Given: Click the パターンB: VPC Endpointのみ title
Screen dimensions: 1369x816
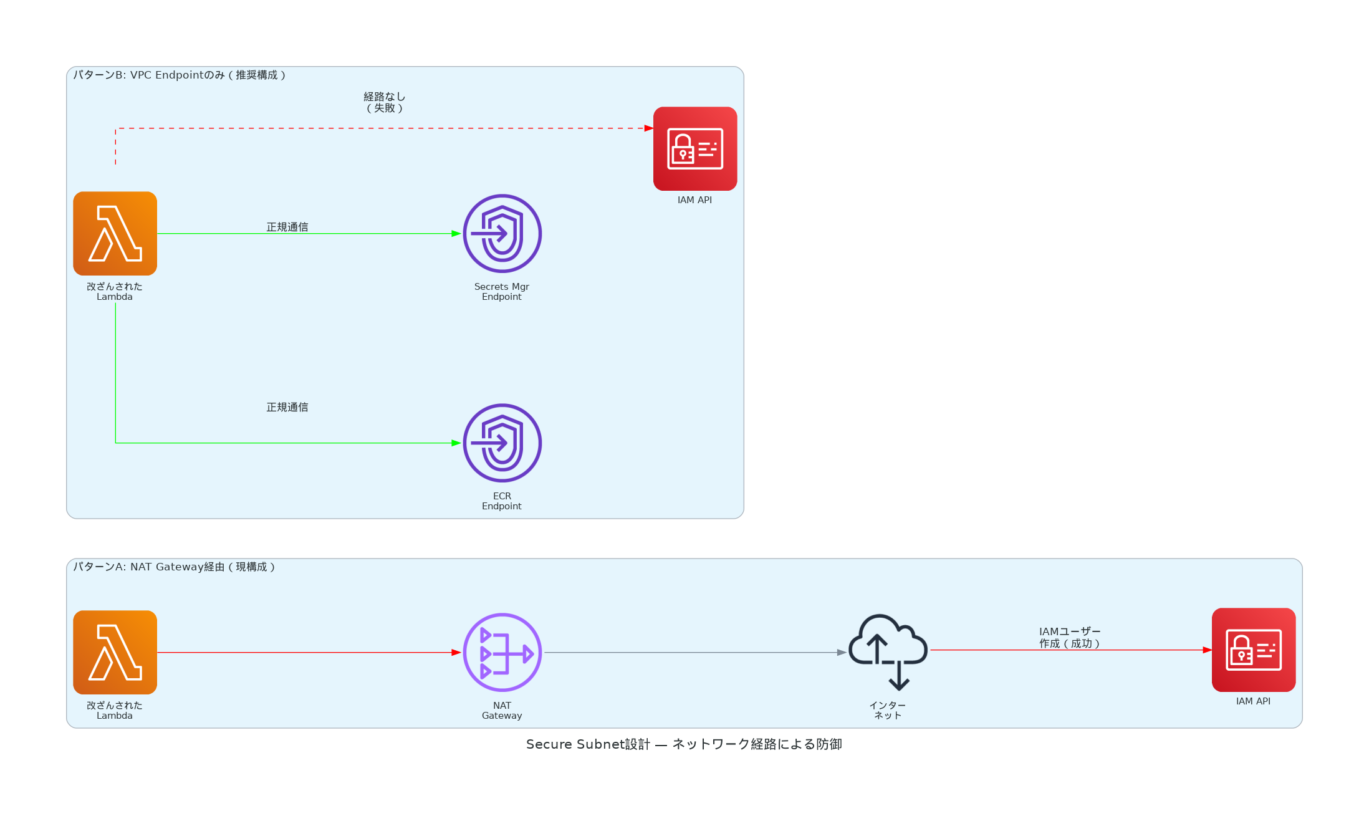Looking at the screenshot, I should [x=180, y=75].
